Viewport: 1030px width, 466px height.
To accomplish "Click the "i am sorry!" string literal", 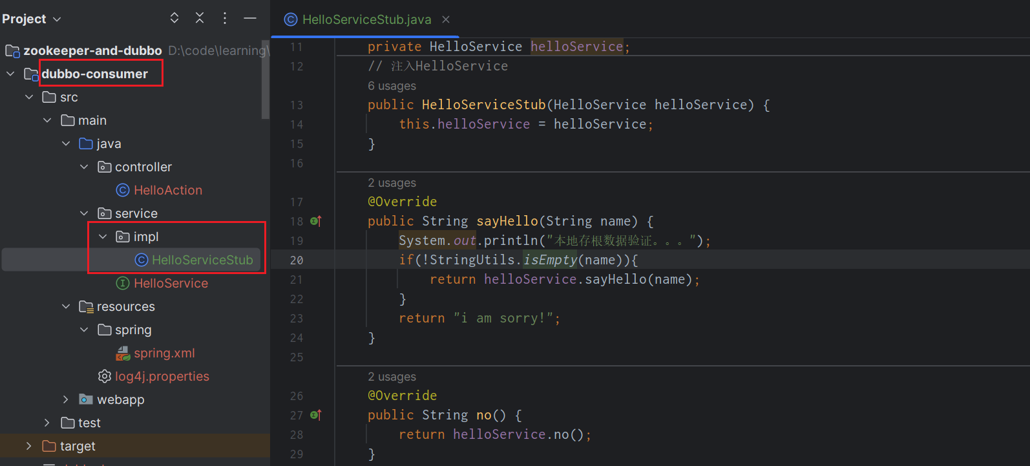I will click(503, 318).
